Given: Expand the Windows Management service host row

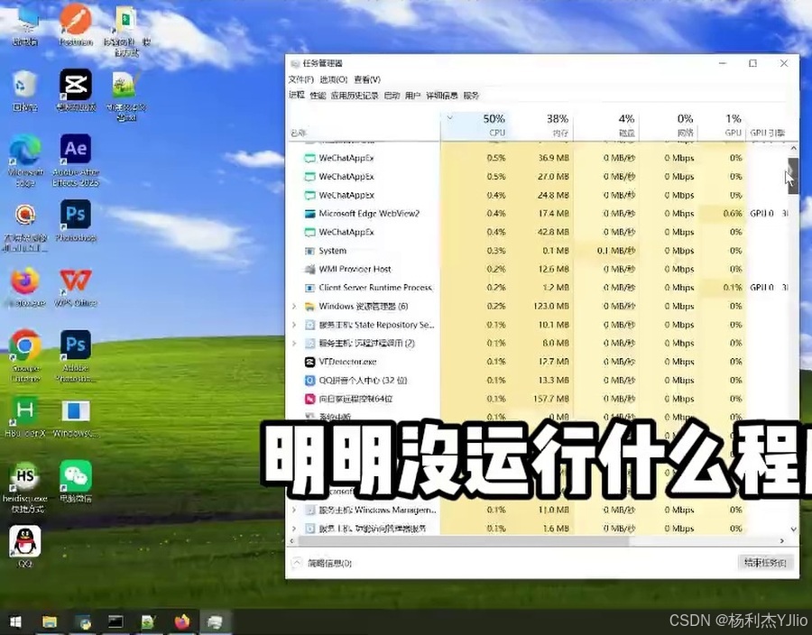Looking at the screenshot, I should tap(294, 510).
